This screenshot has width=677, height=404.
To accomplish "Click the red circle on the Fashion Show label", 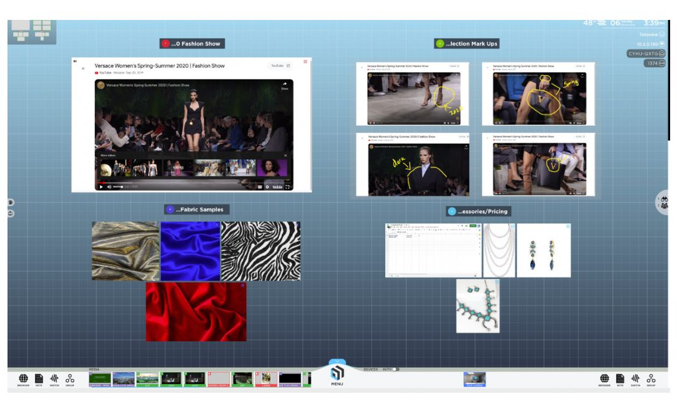I will pyautogui.click(x=166, y=44).
